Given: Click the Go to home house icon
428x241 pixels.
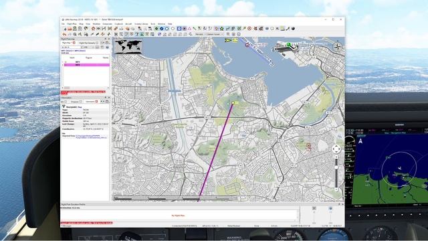Looking at the screenshot, I should (93, 29).
